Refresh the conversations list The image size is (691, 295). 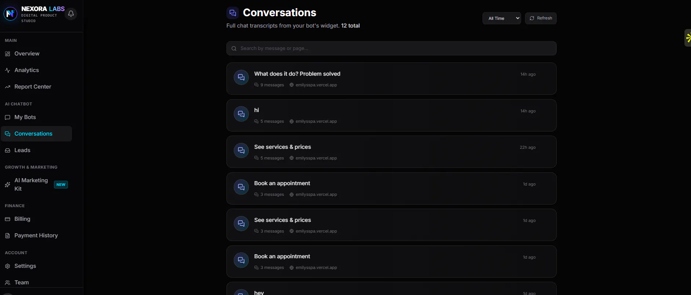point(541,18)
